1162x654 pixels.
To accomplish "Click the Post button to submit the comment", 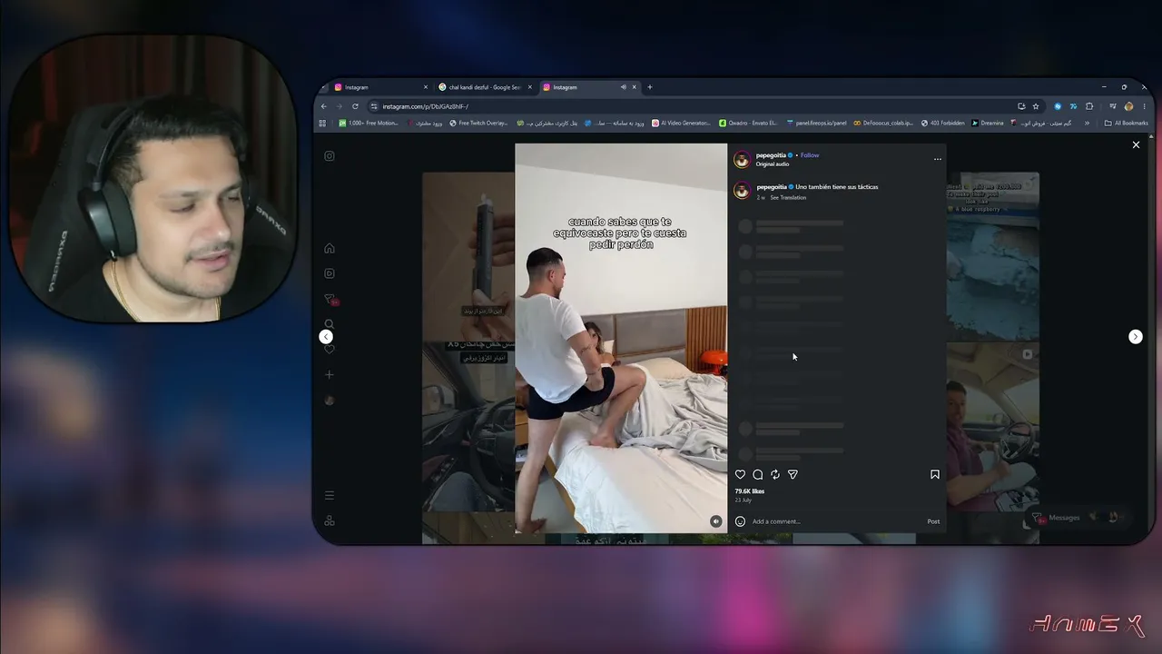I will tap(933, 521).
